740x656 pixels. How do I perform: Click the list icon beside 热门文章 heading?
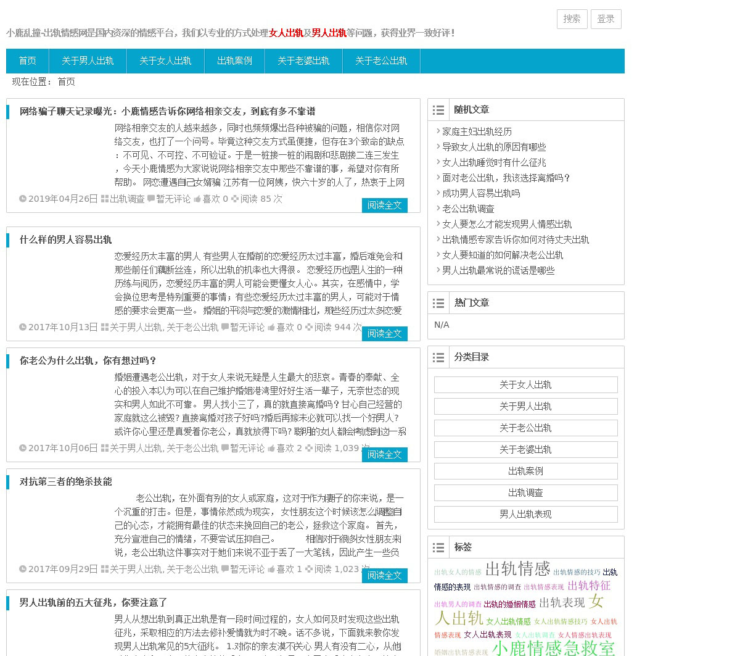pyautogui.click(x=438, y=303)
